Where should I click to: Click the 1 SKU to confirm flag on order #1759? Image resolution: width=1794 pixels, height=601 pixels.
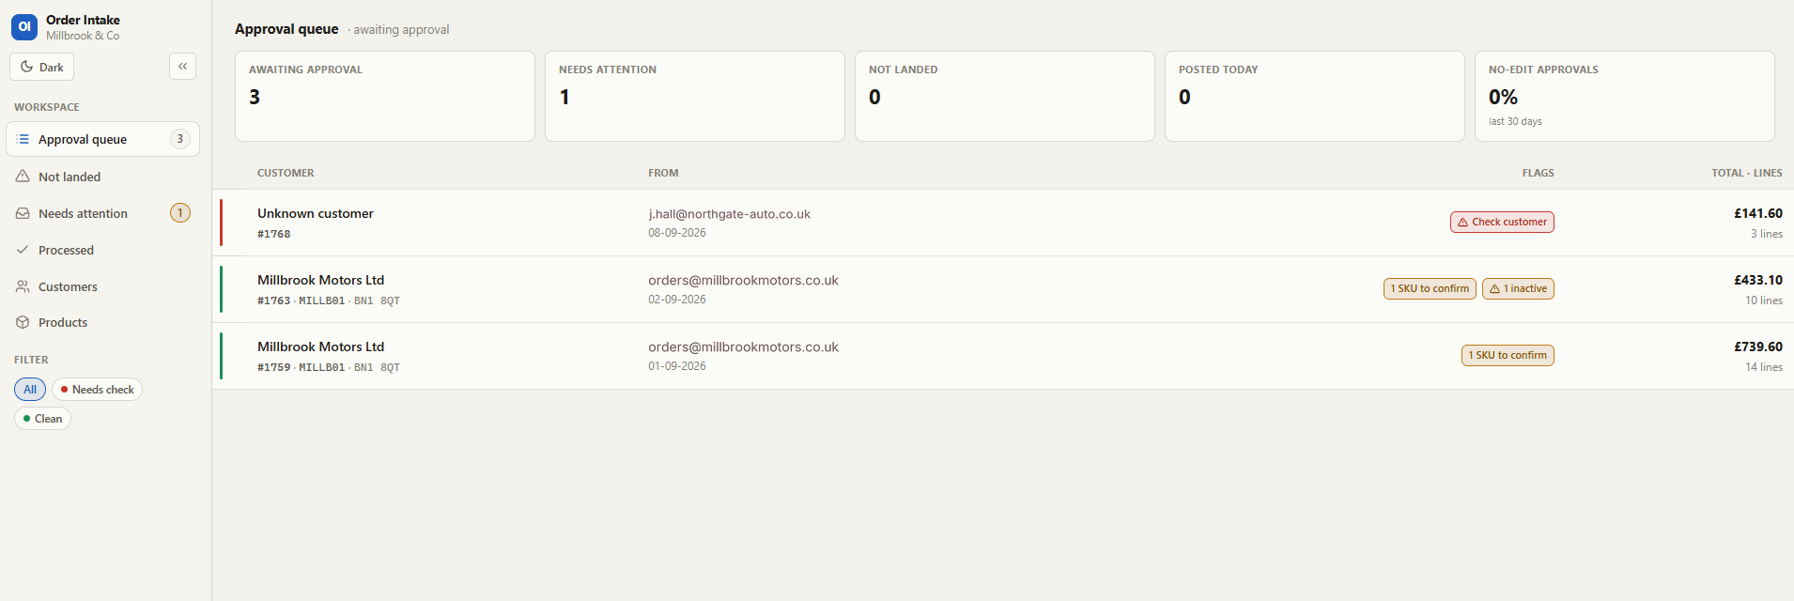point(1508,355)
